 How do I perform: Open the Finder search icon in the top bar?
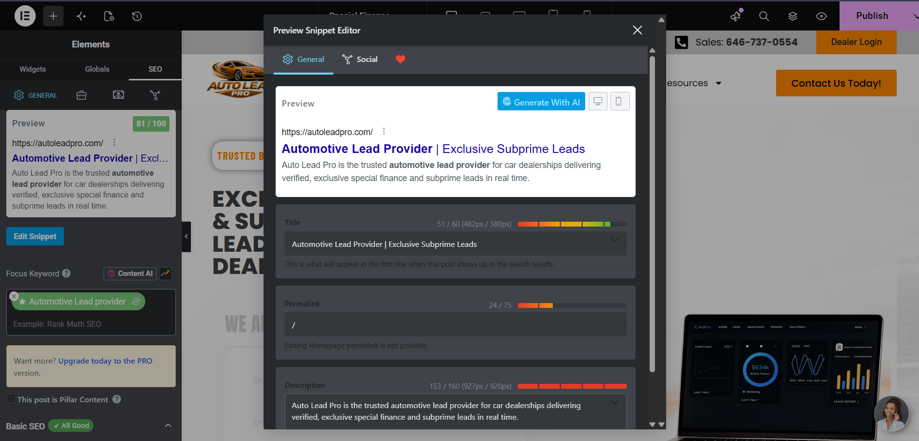pos(764,16)
